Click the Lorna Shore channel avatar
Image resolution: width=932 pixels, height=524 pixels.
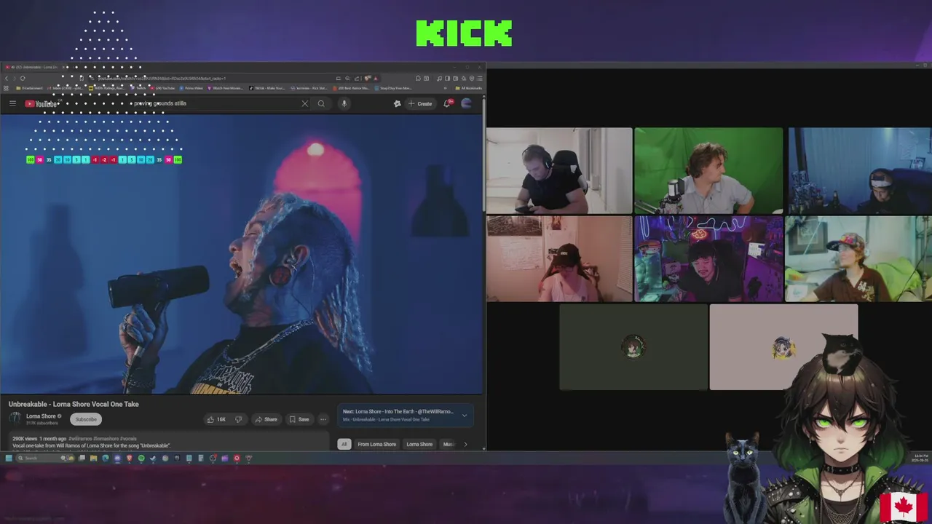point(15,418)
